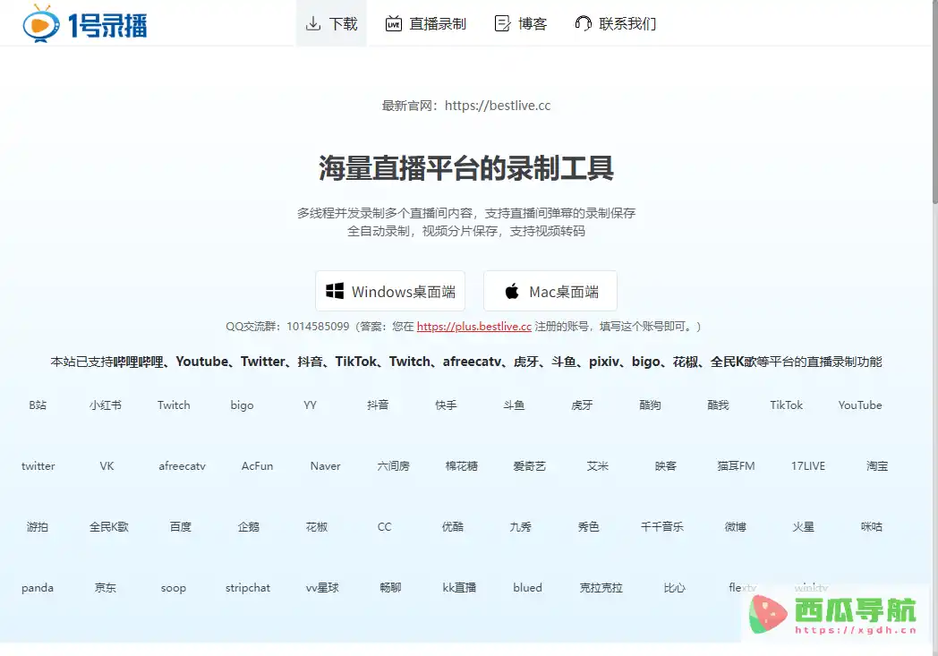This screenshot has width=938, height=656.
Task: Open the 下载 menu item
Action: click(331, 23)
